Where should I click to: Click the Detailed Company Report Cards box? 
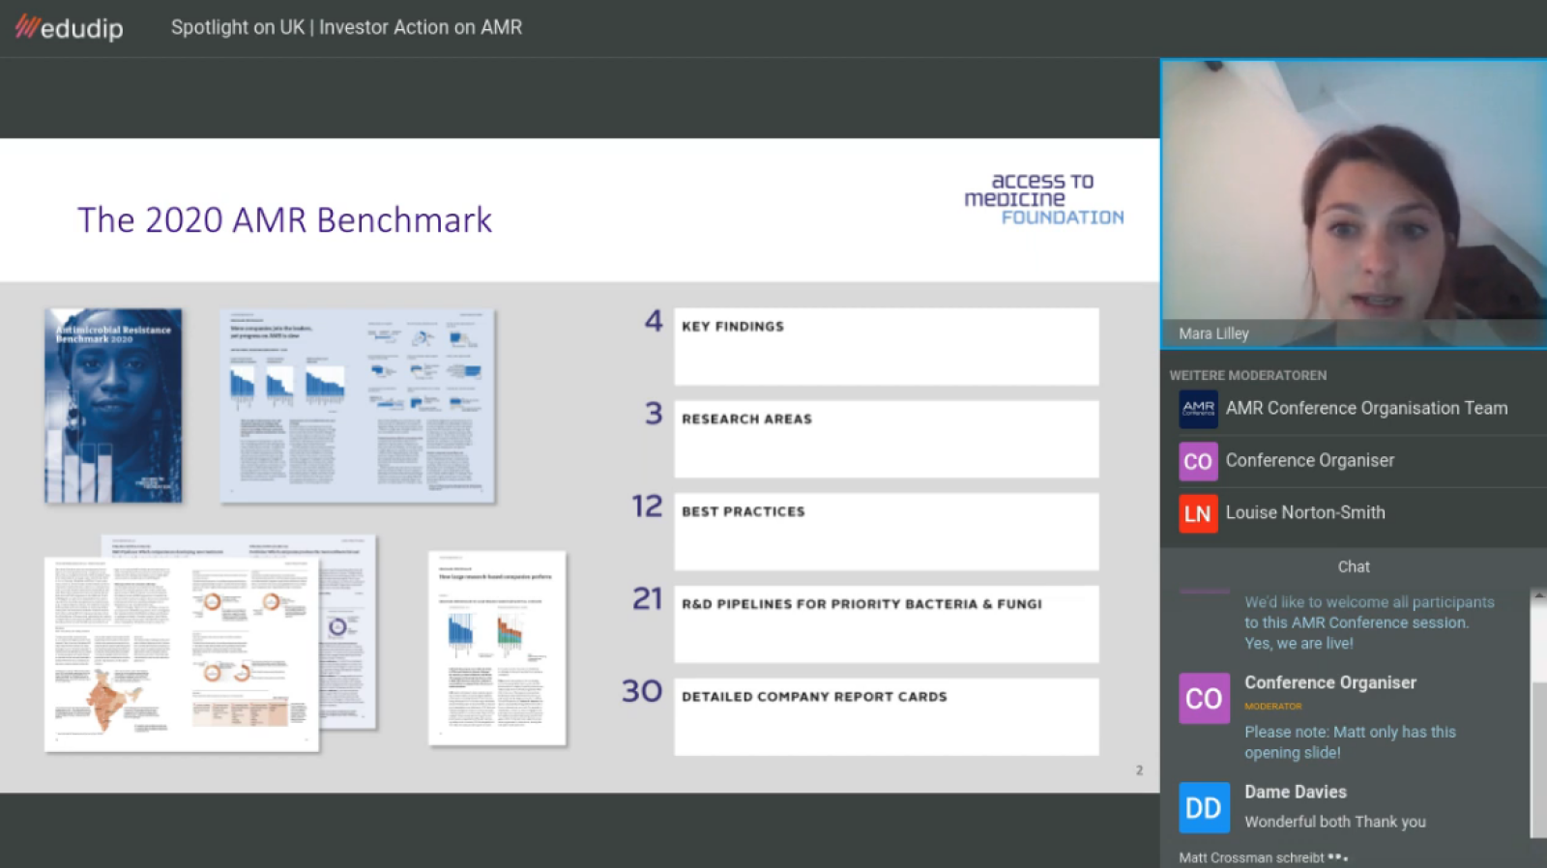(x=886, y=716)
